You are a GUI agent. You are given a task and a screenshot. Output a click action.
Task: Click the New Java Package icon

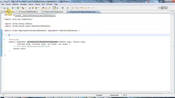(33, 8)
